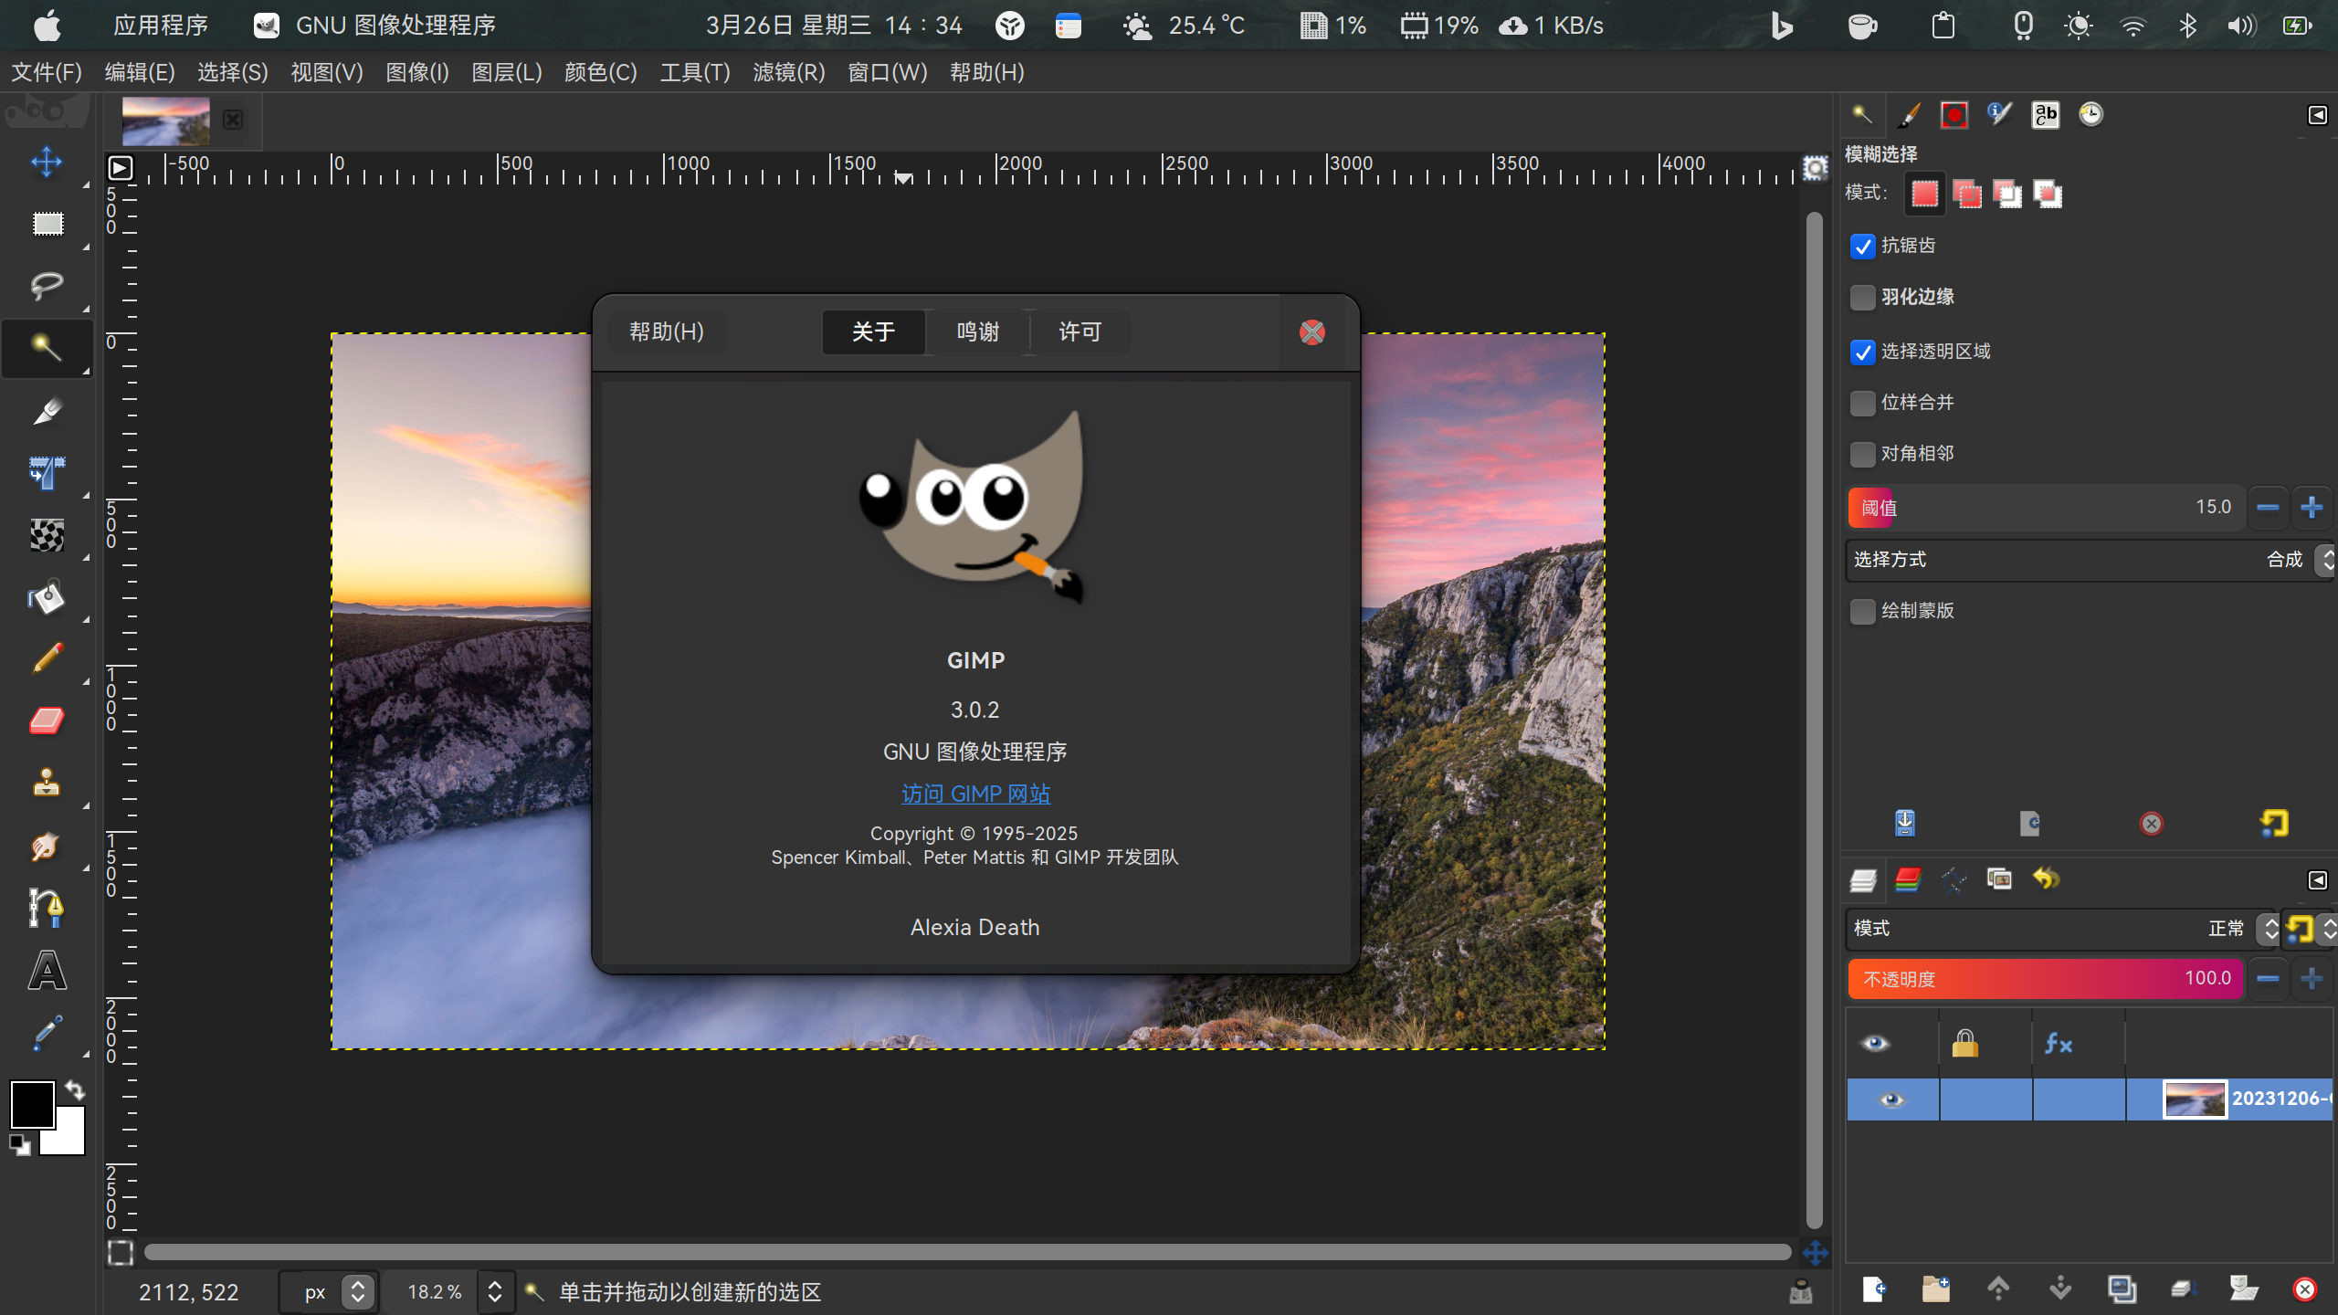Enable the 位样合并 checkbox
This screenshot has height=1315, width=2338.
pos(1862,404)
